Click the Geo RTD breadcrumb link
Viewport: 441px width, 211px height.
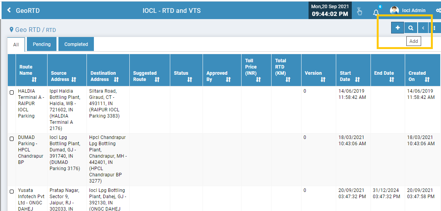tap(28, 30)
